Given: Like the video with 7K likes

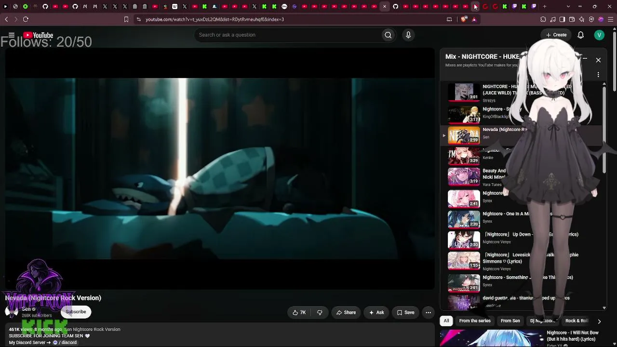Looking at the screenshot, I should [299, 312].
